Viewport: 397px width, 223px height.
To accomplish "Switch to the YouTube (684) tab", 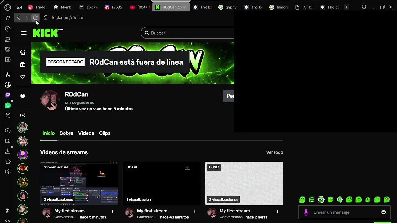I will pyautogui.click(x=139, y=7).
